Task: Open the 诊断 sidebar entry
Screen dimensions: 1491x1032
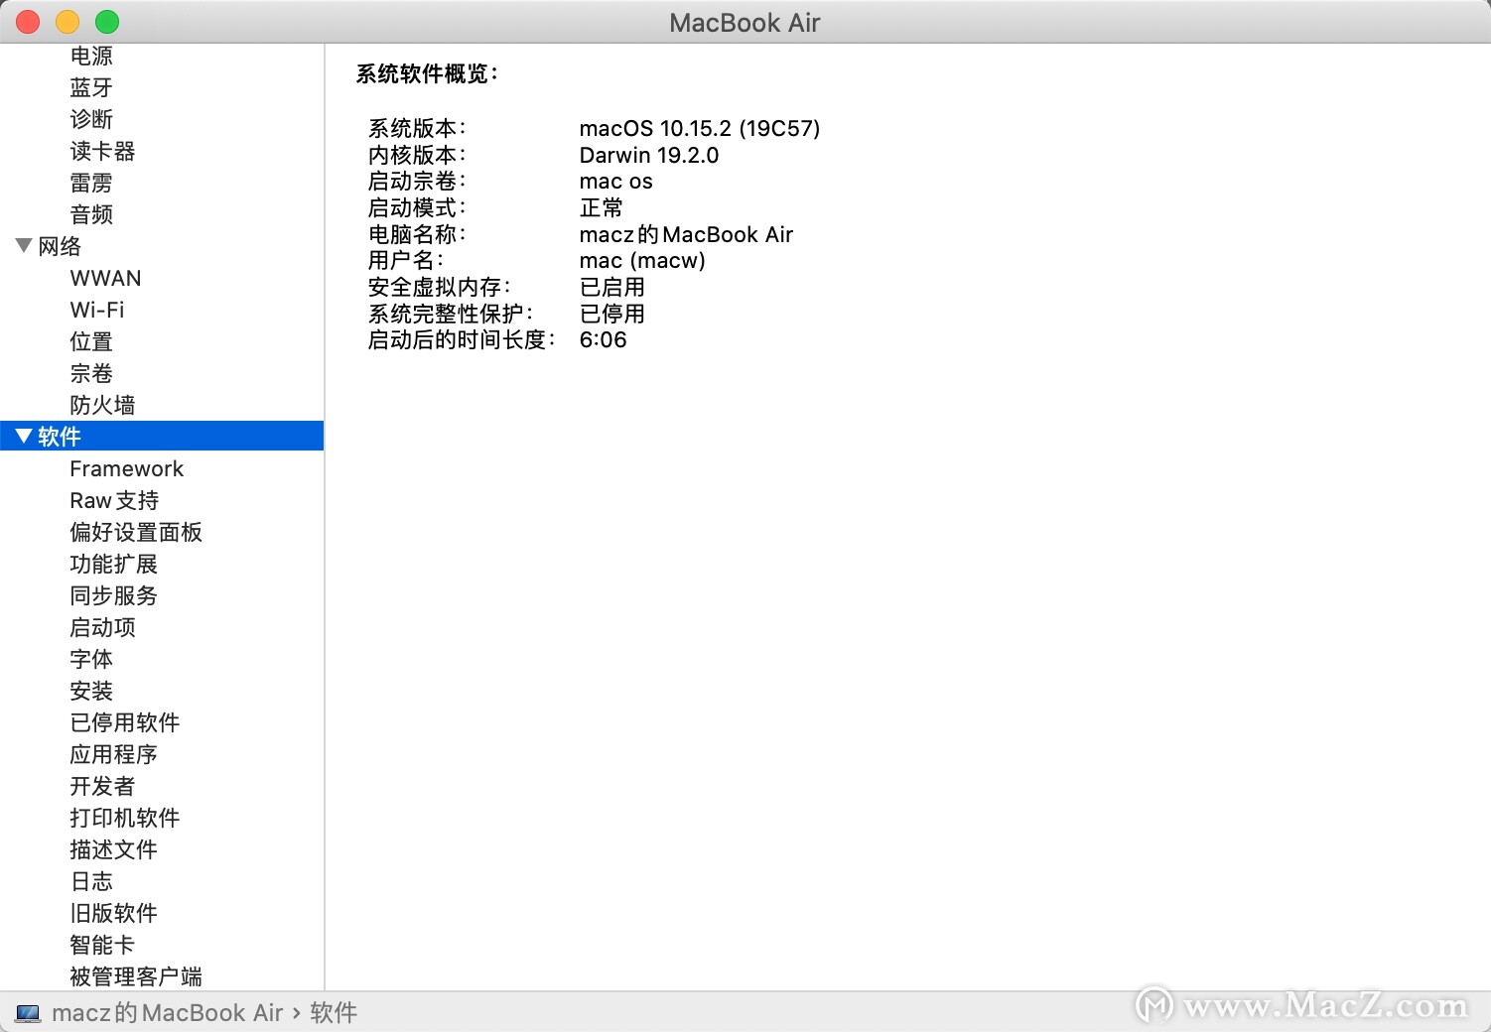Action: click(x=91, y=119)
